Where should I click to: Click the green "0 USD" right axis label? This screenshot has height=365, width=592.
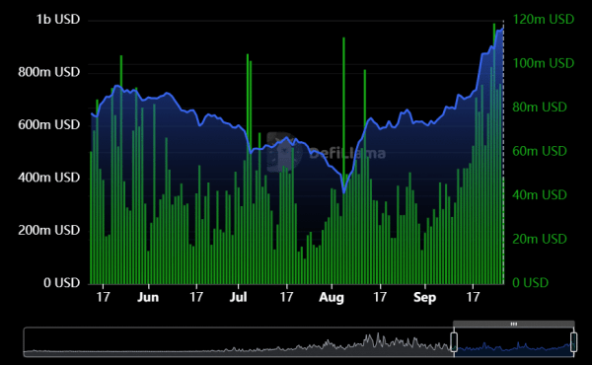[x=531, y=282]
